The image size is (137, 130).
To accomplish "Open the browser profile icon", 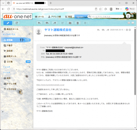I will click(111, 9).
